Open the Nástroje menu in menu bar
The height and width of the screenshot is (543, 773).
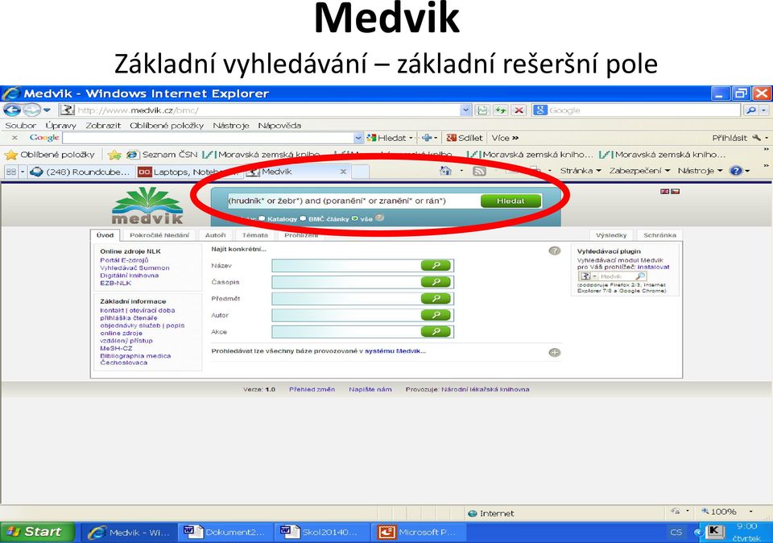point(231,125)
